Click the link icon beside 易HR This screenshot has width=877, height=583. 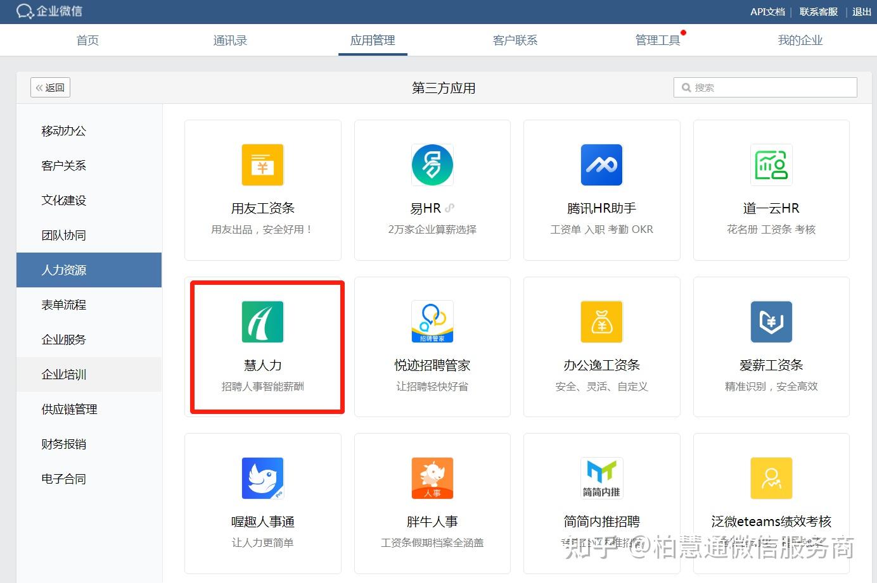point(450,208)
